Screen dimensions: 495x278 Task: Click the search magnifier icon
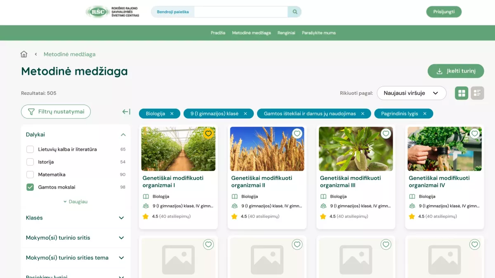pyautogui.click(x=294, y=12)
